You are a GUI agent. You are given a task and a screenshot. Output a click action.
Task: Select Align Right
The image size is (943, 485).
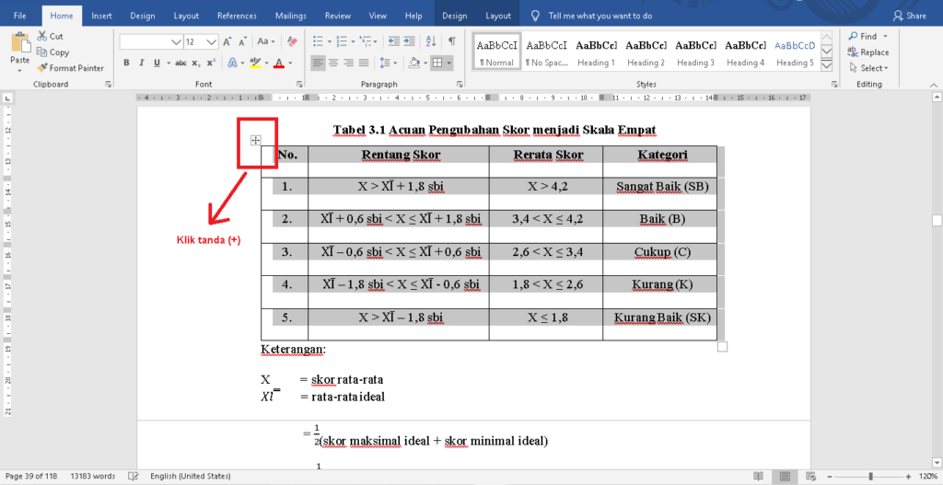point(348,63)
